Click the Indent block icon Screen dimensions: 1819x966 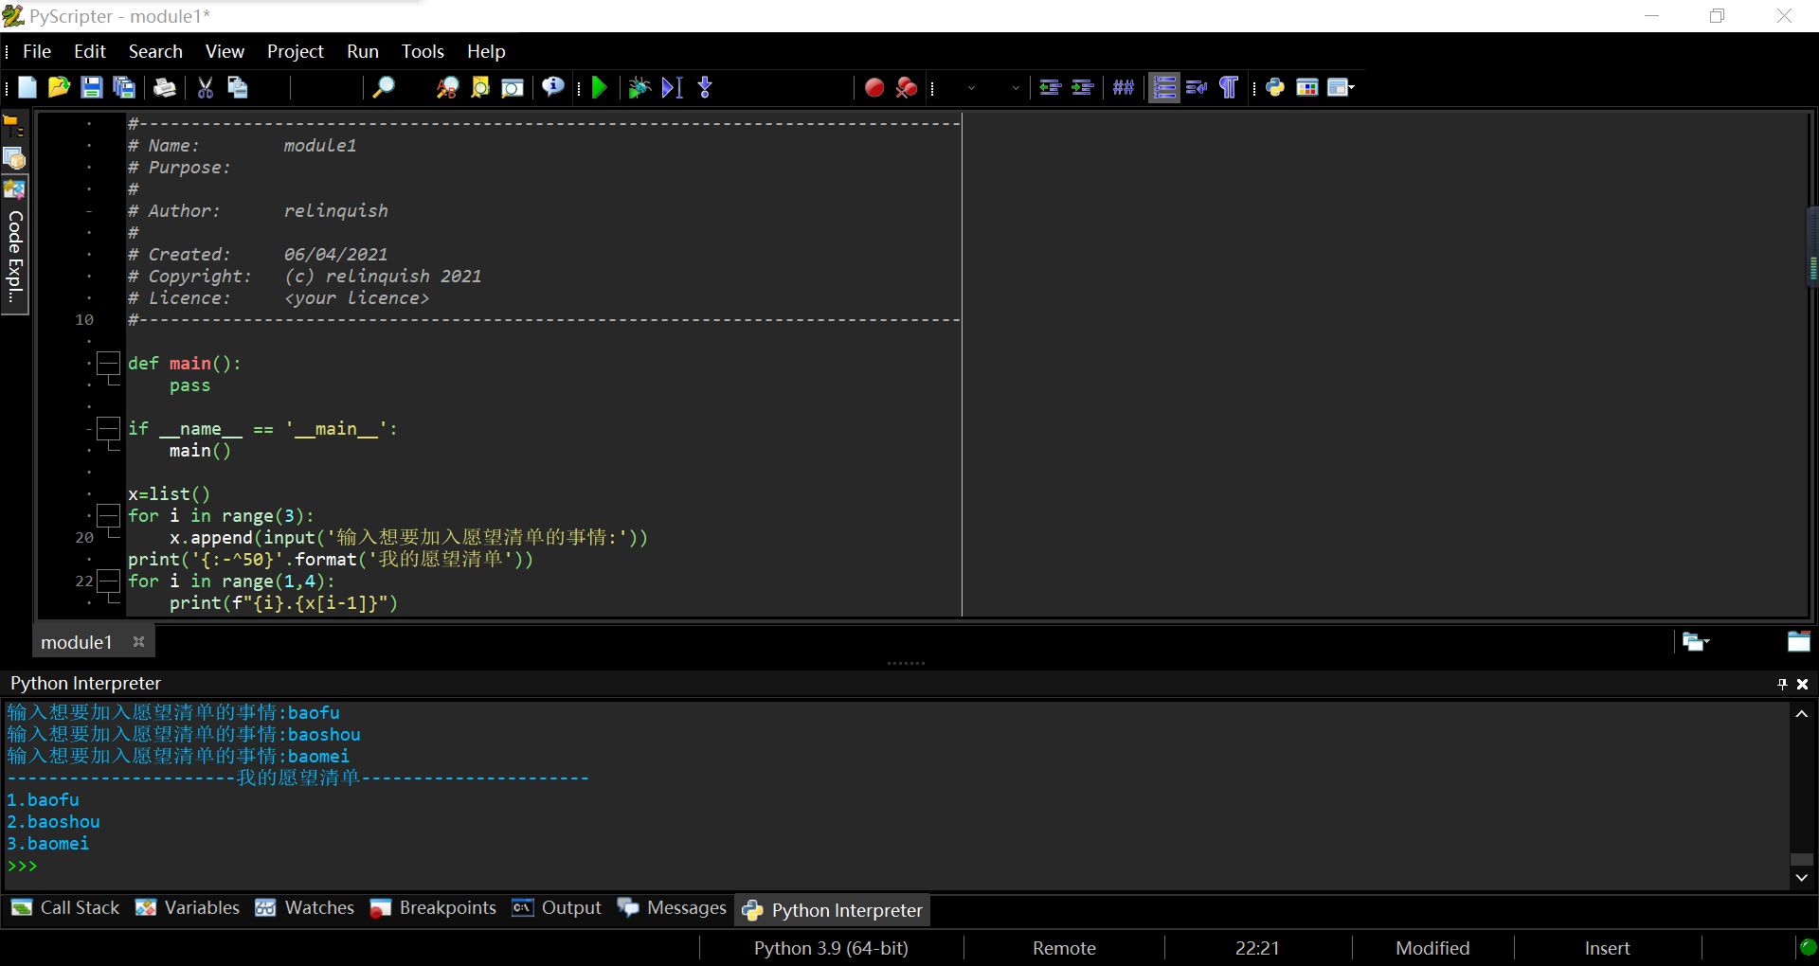[1082, 88]
